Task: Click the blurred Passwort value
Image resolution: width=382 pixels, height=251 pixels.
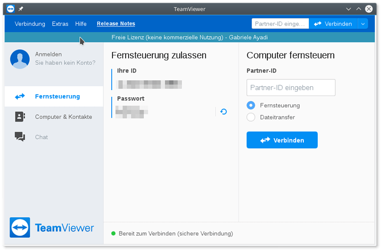Action: click(132, 112)
